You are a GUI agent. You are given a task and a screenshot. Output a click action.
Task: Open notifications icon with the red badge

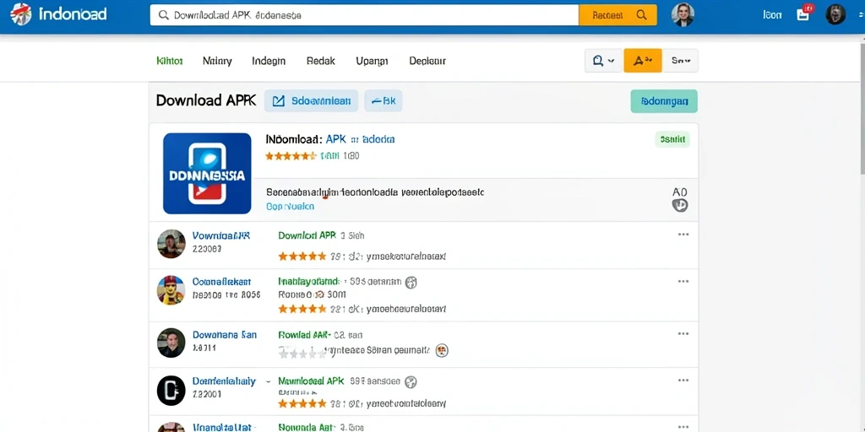click(x=804, y=13)
